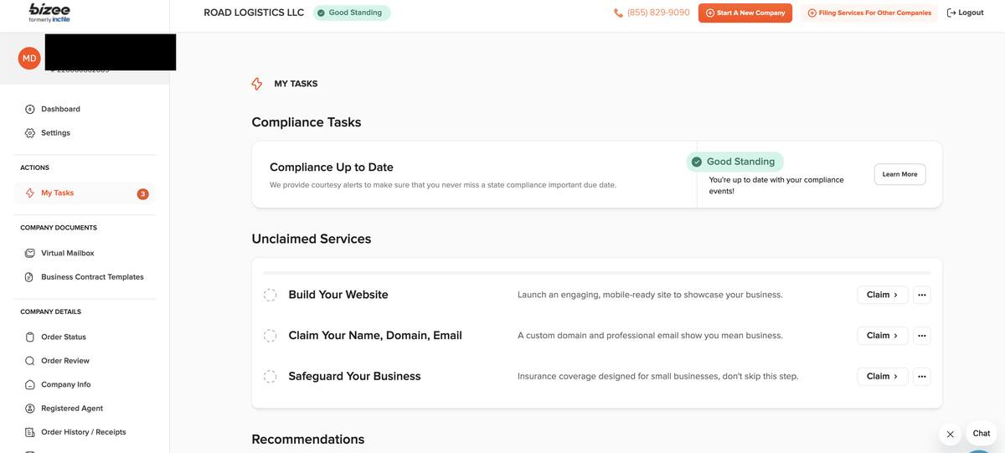Click the Unclaimed Services heading
Image resolution: width=1005 pixels, height=453 pixels.
312,239
